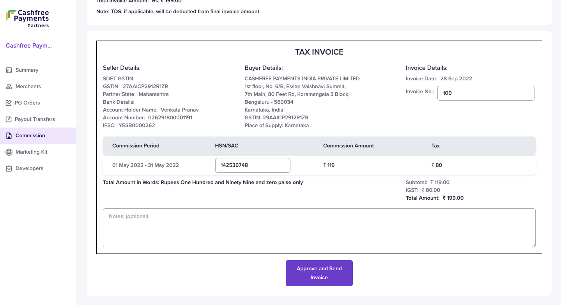Click the Payout Transfers arrow icon
The image size is (561, 305).
tap(9, 119)
